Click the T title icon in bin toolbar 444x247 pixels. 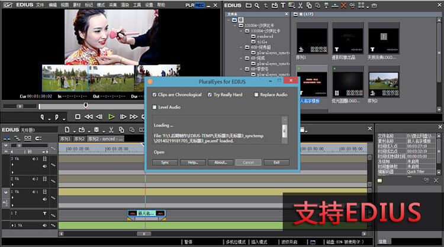(283, 5)
